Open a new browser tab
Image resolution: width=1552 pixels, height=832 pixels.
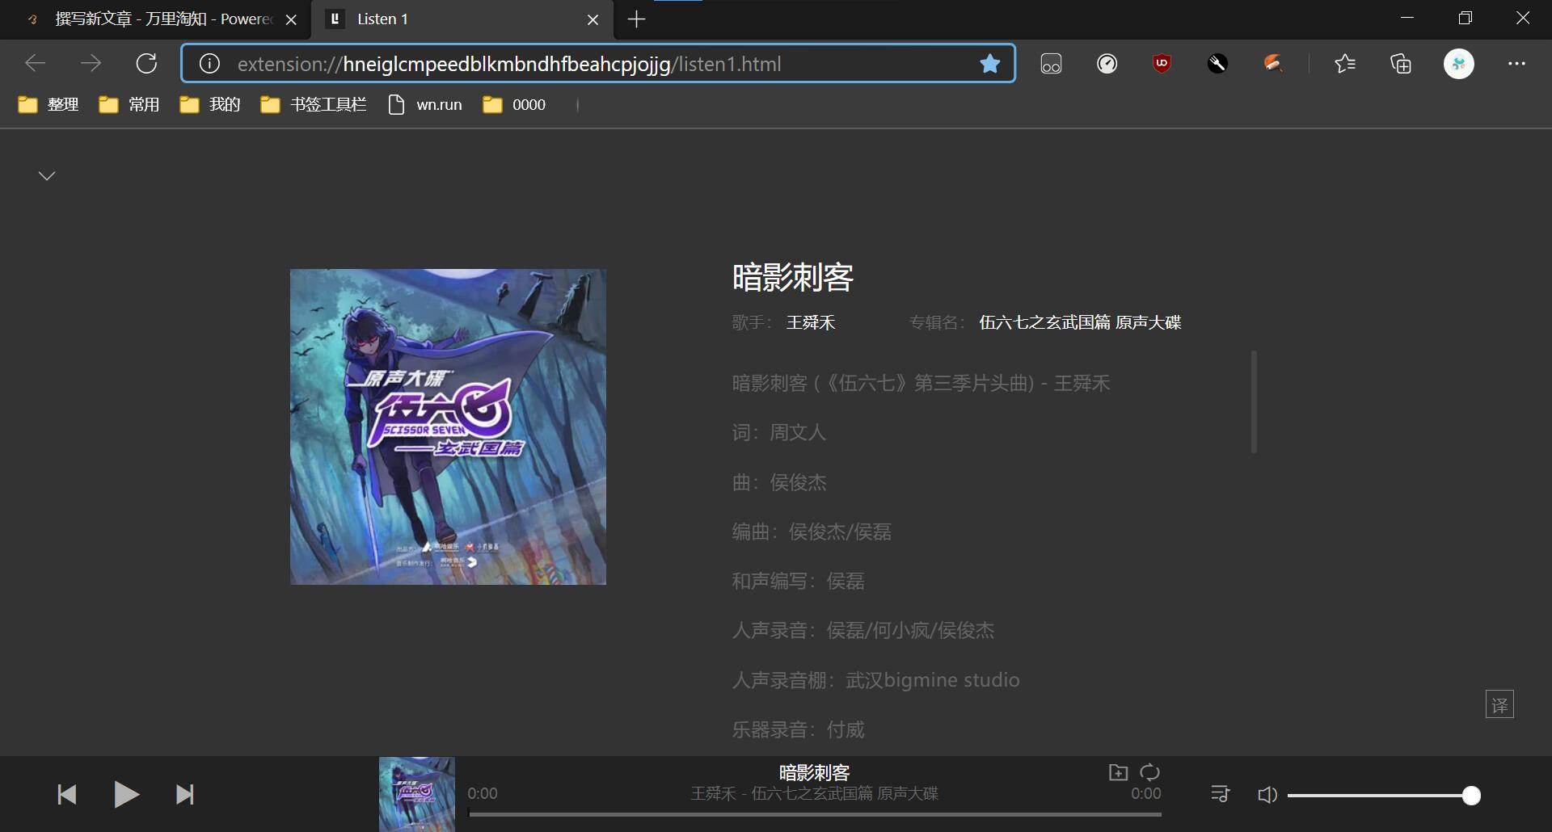coord(637,19)
